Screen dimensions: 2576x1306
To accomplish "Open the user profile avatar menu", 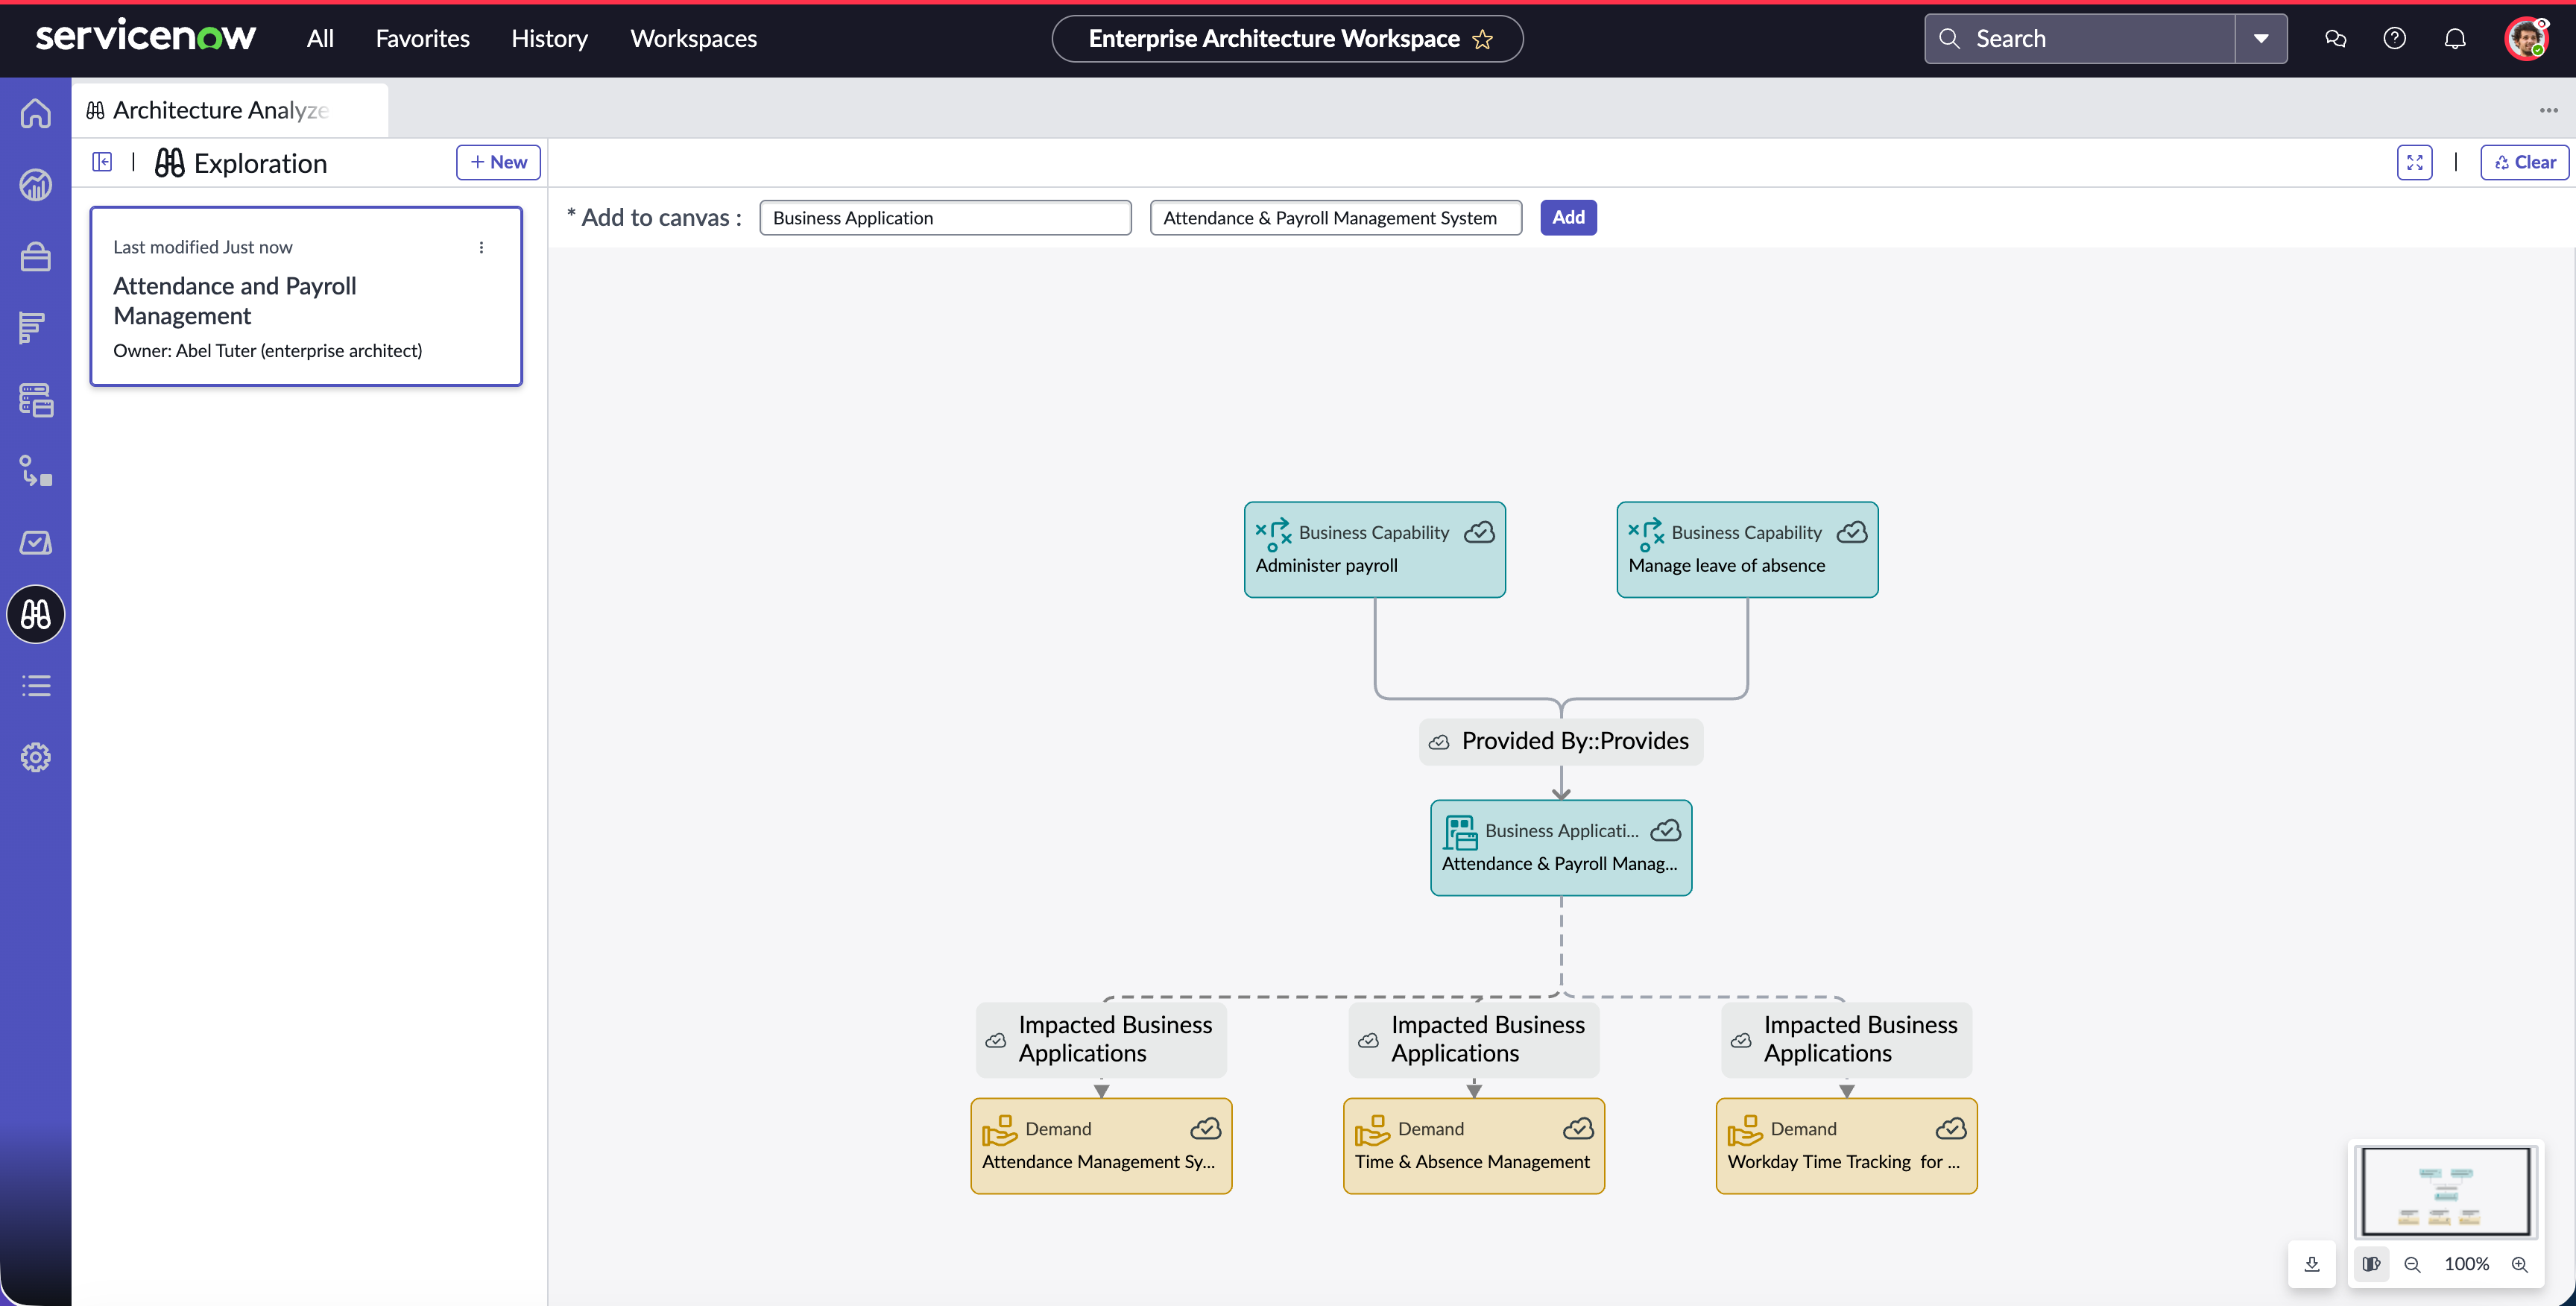I will pyautogui.click(x=2526, y=39).
